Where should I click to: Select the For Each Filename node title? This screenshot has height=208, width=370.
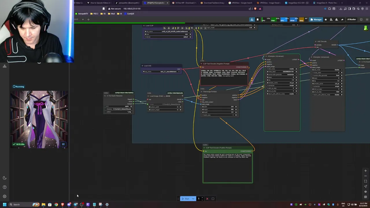pos(115,96)
